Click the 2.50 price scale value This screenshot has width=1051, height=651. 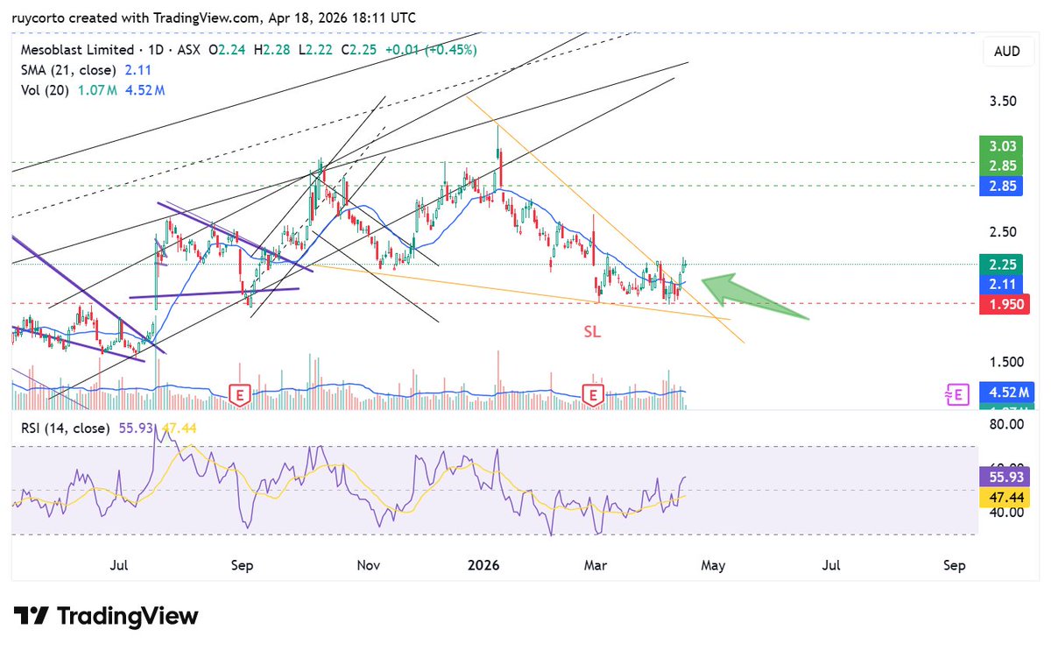point(1002,232)
